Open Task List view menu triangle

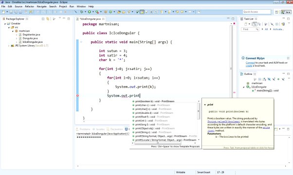289,23
